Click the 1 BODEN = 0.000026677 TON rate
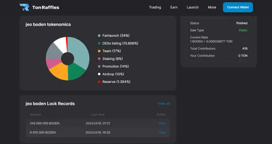This screenshot has width=272, height=144. click(x=211, y=42)
